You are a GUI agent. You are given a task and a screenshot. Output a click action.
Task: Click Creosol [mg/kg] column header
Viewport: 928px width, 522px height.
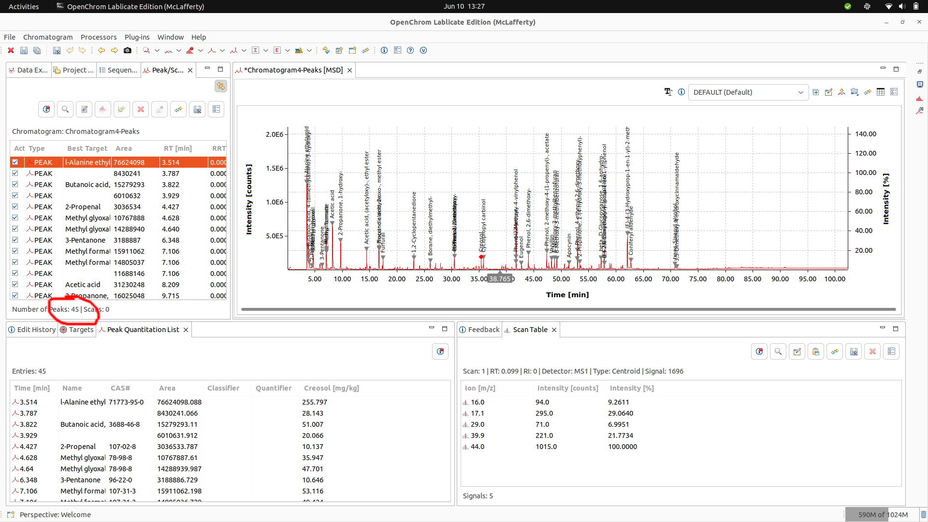pyautogui.click(x=332, y=388)
